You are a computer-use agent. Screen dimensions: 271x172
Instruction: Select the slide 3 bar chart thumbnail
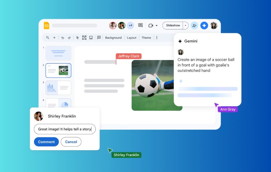coord(58,88)
